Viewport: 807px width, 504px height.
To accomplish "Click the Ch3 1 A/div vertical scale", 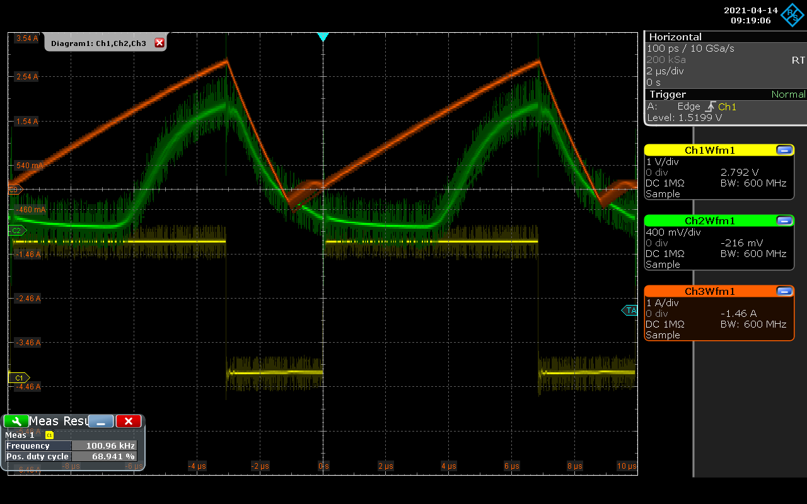I will pos(663,303).
